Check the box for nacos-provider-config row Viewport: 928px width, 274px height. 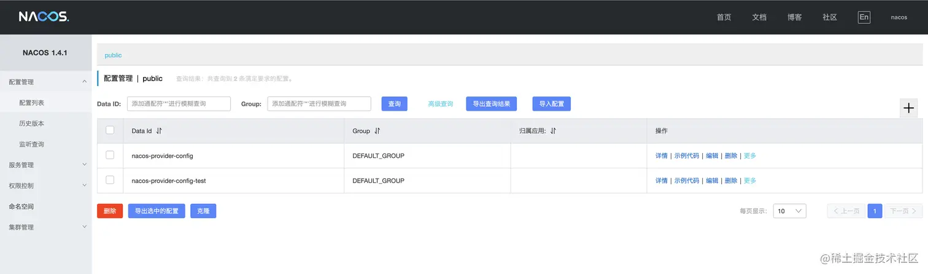pos(110,155)
